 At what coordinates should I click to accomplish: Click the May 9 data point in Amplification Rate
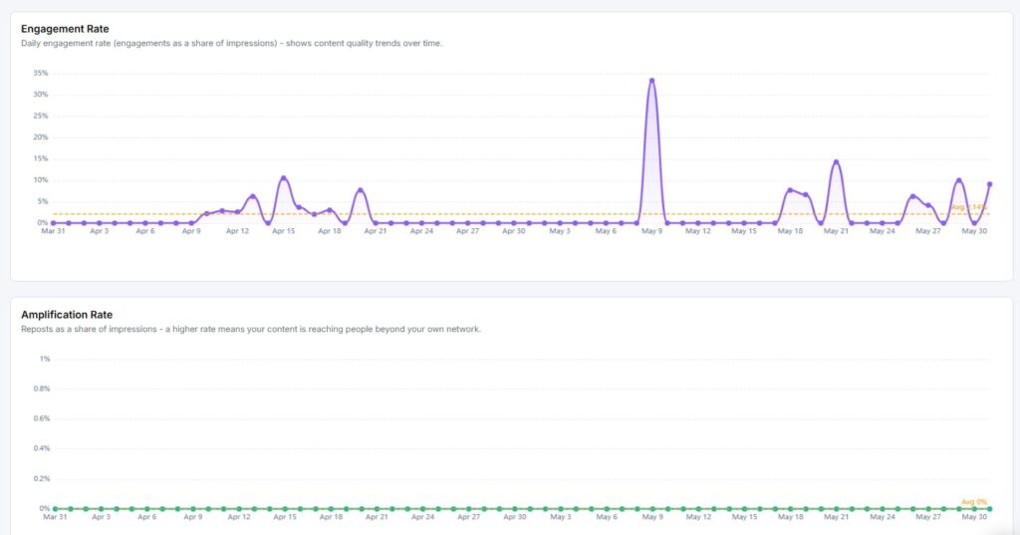tap(652, 509)
